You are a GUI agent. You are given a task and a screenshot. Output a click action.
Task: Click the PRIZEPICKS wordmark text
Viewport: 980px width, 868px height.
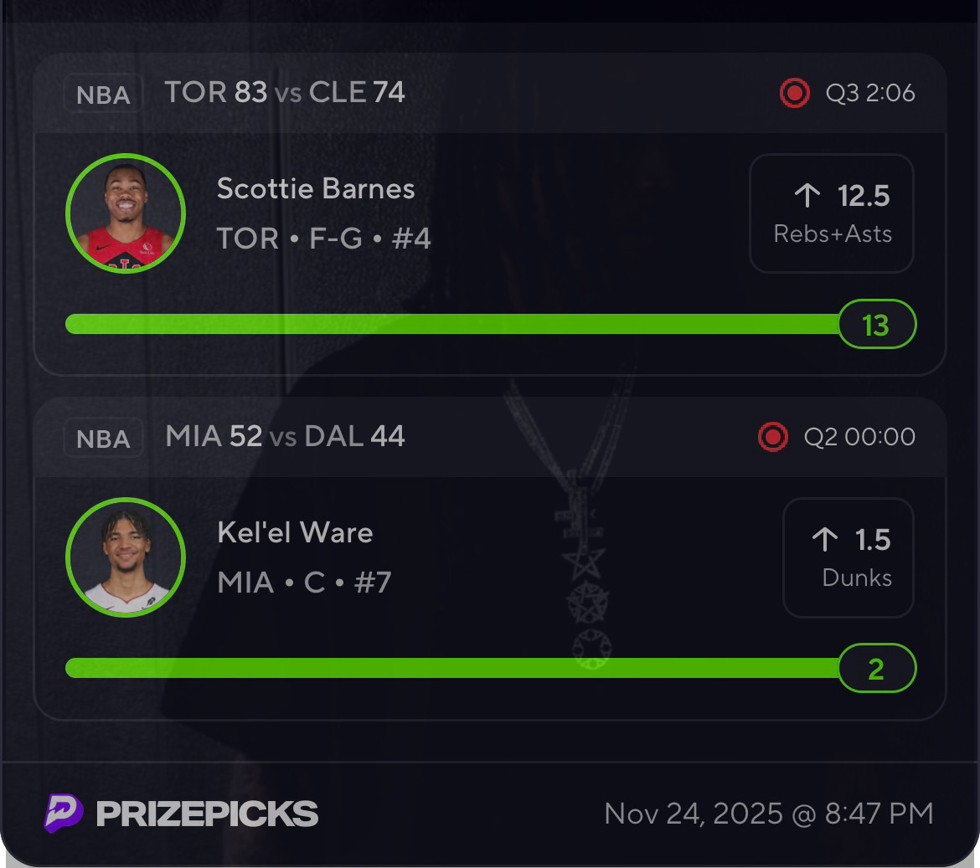point(207,814)
